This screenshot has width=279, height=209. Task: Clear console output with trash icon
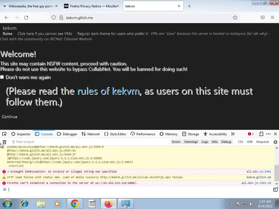pyautogui.click(x=4, y=142)
